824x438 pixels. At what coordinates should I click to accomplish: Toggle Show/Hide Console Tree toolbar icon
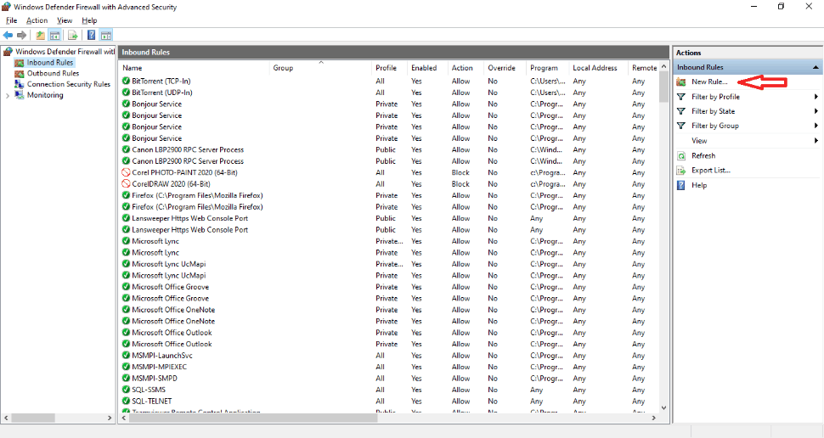(54, 35)
